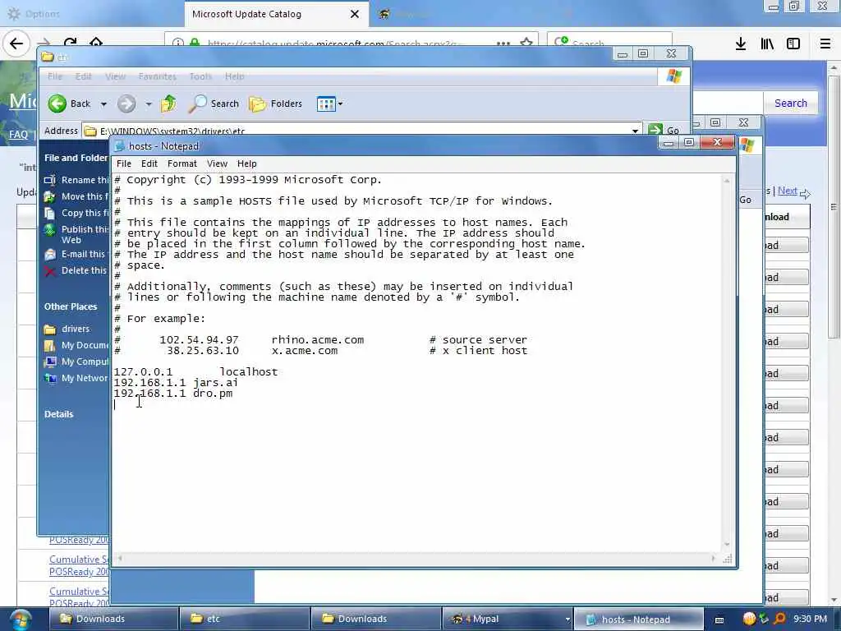This screenshot has height=631, width=841.
Task: Click the jars.ai hosts entry line
Action: [x=176, y=383]
